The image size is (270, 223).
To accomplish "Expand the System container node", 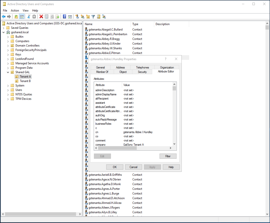I will tap(8, 86).
